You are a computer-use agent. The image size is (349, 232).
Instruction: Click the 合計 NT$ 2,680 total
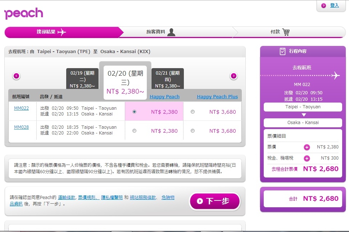(x=321, y=199)
